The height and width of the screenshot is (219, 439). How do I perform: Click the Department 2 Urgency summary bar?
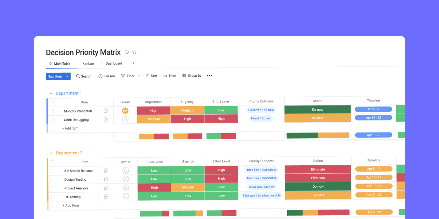tap(188, 213)
